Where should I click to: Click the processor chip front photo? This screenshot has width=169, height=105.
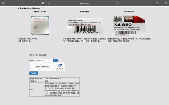pos(40,26)
